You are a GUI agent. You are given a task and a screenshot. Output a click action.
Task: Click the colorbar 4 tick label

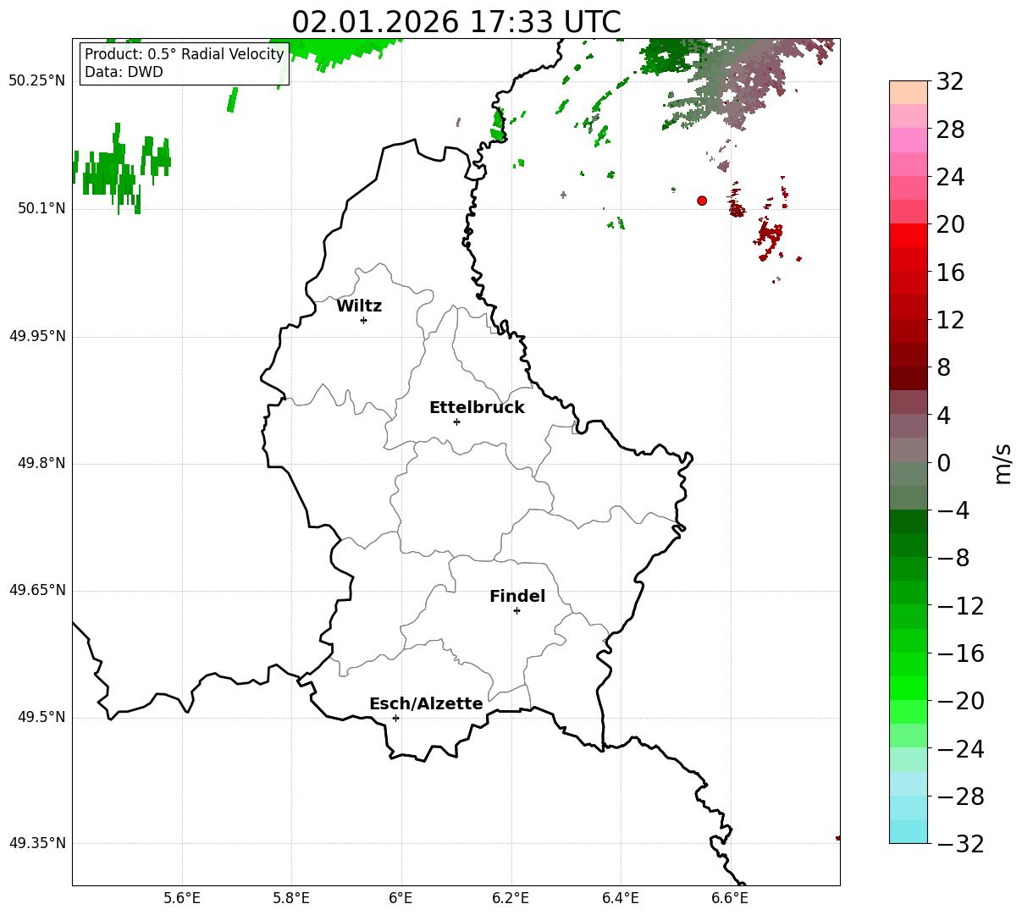pyautogui.click(x=943, y=416)
